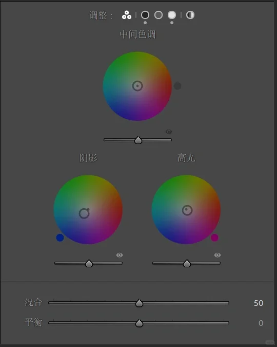Click the midtones wheel center handle
This screenshot has width=277, height=347.
137,86
